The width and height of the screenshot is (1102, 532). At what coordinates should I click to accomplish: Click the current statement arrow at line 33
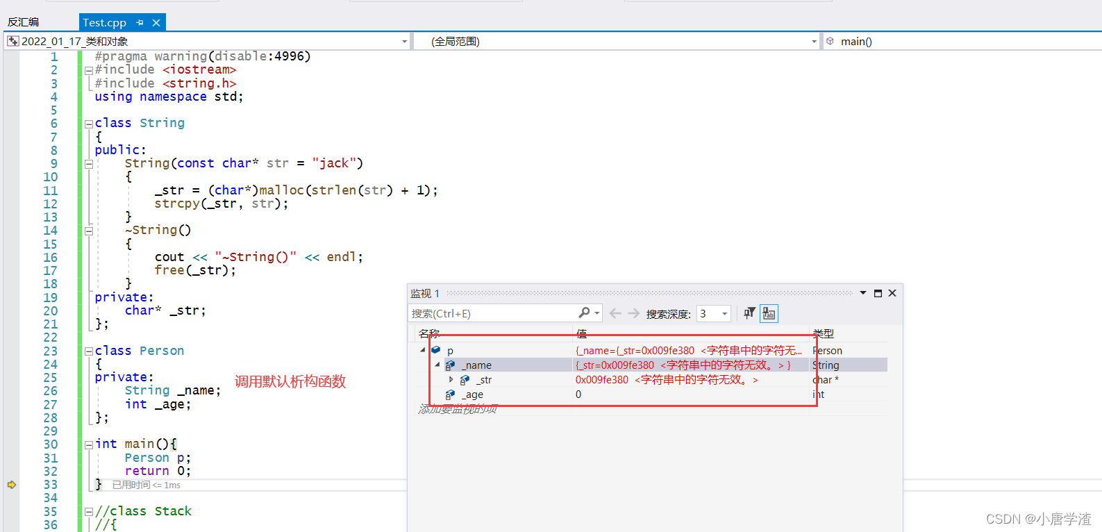pos(12,485)
